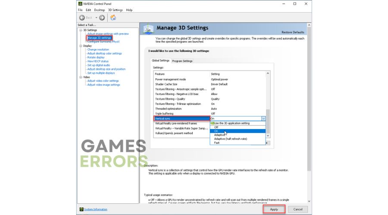Open the Edit menu

pyautogui.click(x=88, y=10)
